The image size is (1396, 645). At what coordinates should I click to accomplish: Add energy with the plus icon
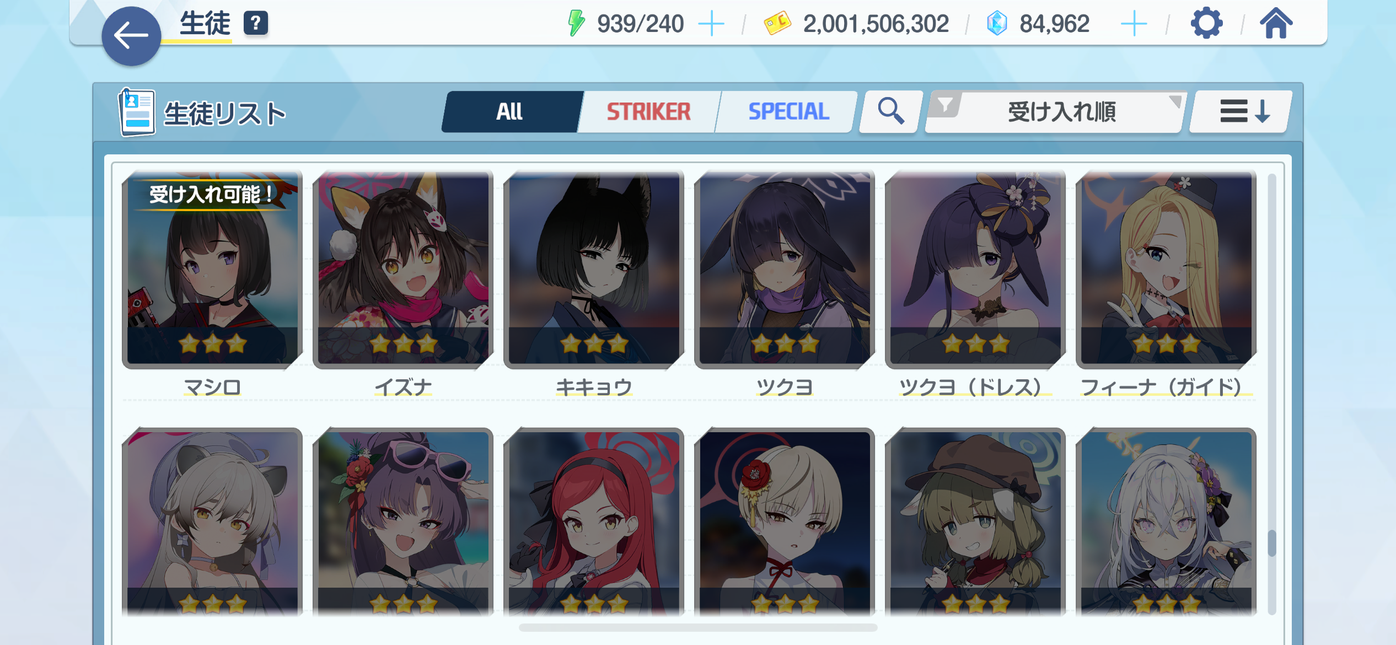(x=711, y=24)
